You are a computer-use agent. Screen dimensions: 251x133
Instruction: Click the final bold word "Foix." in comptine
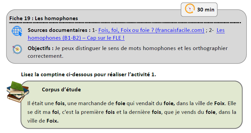[52, 121]
